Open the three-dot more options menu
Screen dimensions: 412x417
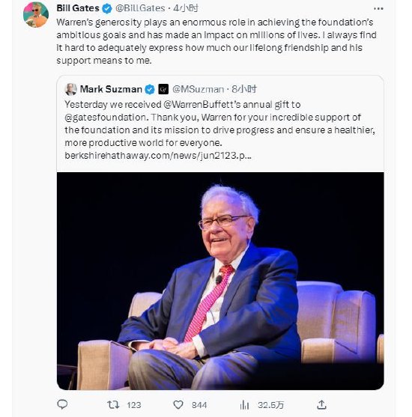pos(378,9)
